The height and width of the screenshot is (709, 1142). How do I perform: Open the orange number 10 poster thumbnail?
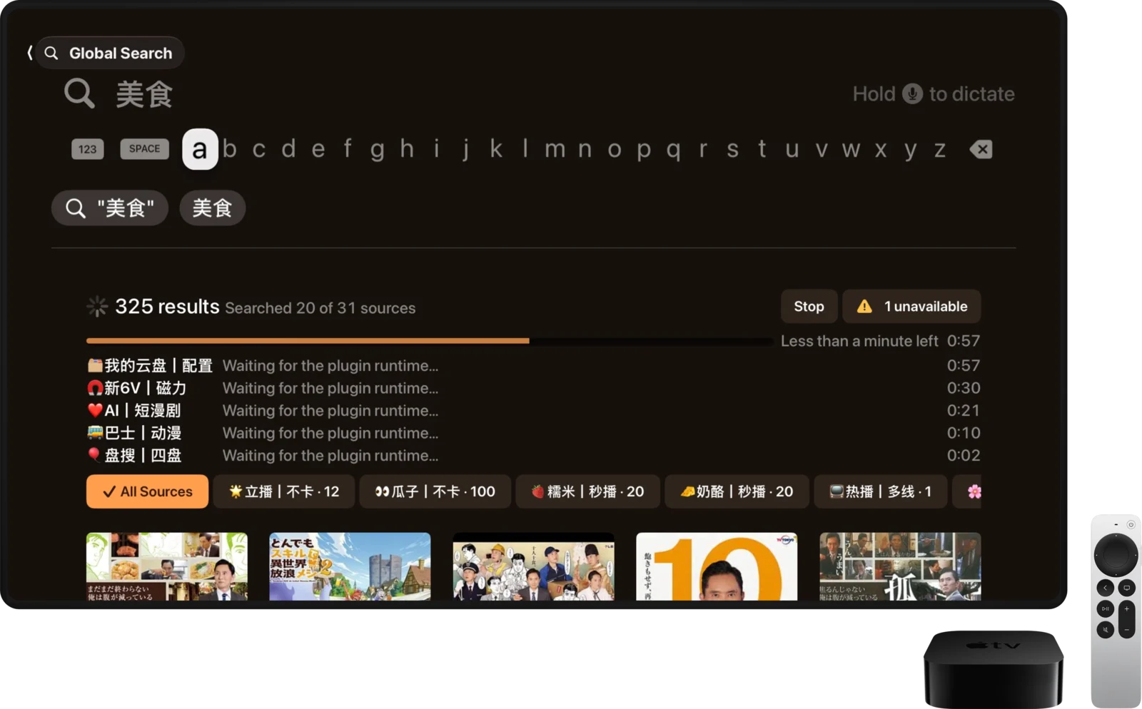point(717,566)
